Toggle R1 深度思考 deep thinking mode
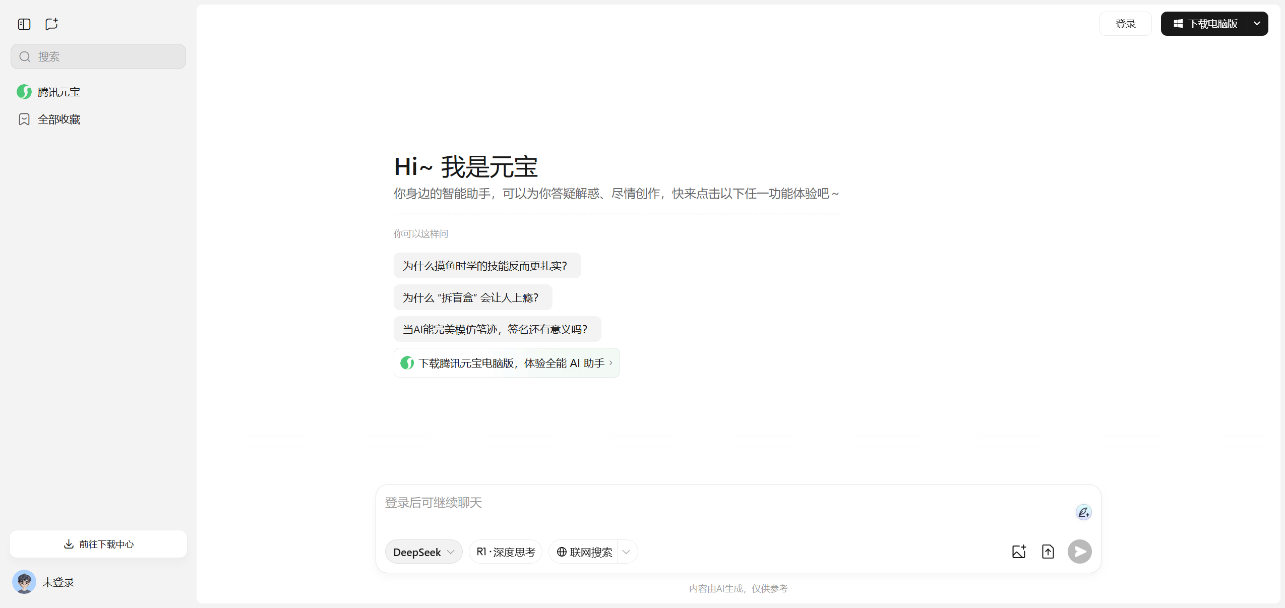 click(x=506, y=552)
